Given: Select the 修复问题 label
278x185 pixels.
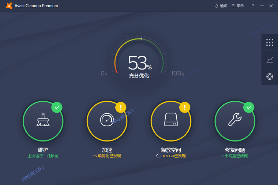Looking at the screenshot, I should (235, 150).
